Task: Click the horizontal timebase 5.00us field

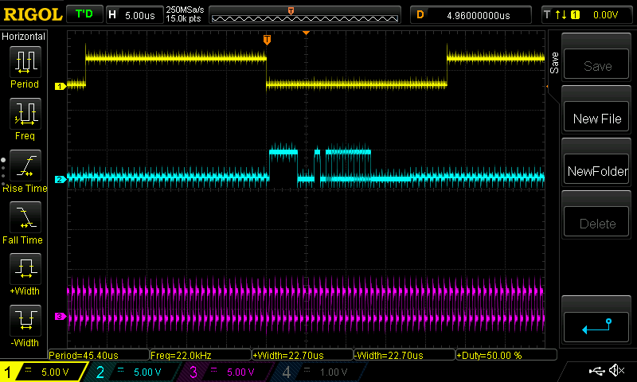Action: point(135,15)
